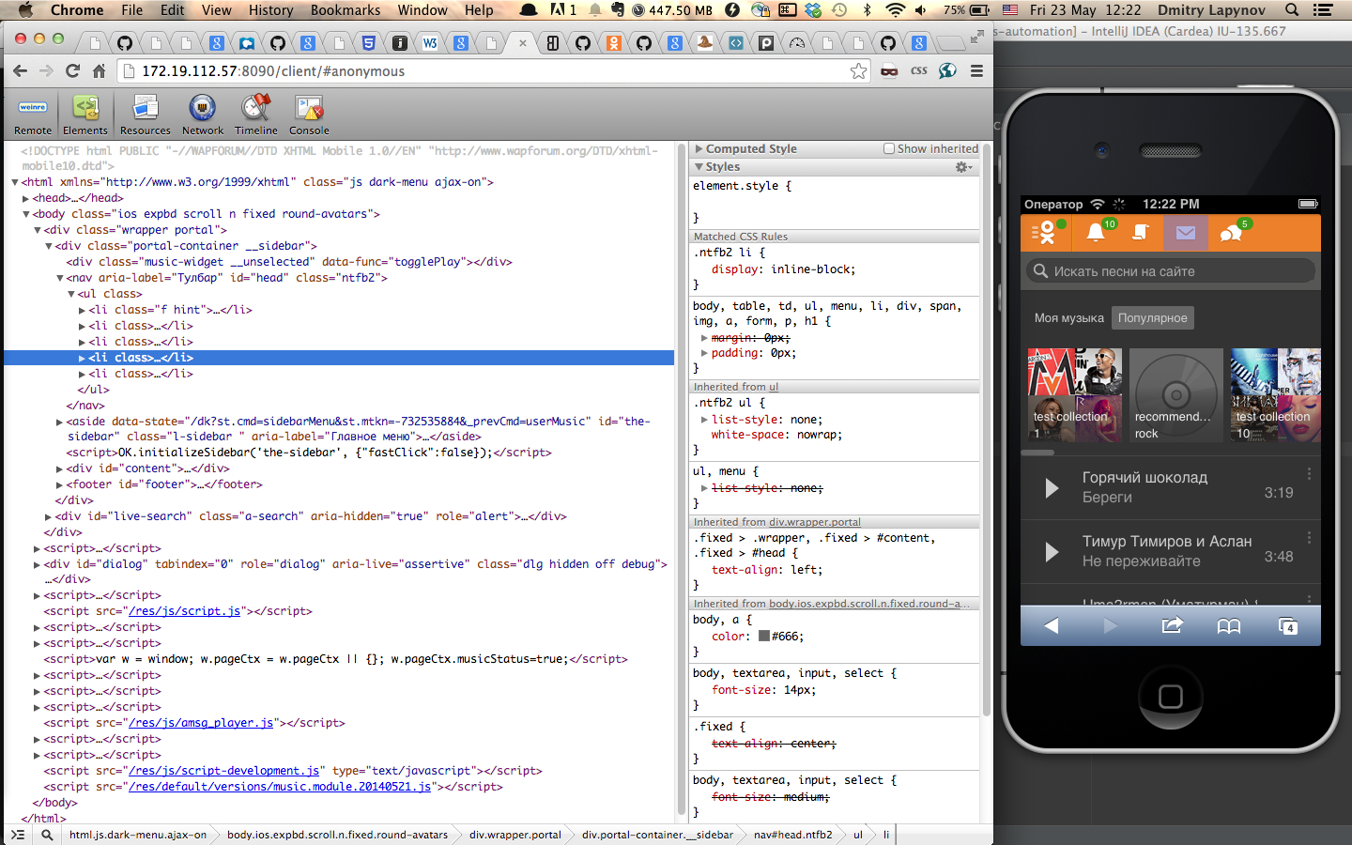Open the Network panel
This screenshot has width=1352, height=845.
(203, 115)
